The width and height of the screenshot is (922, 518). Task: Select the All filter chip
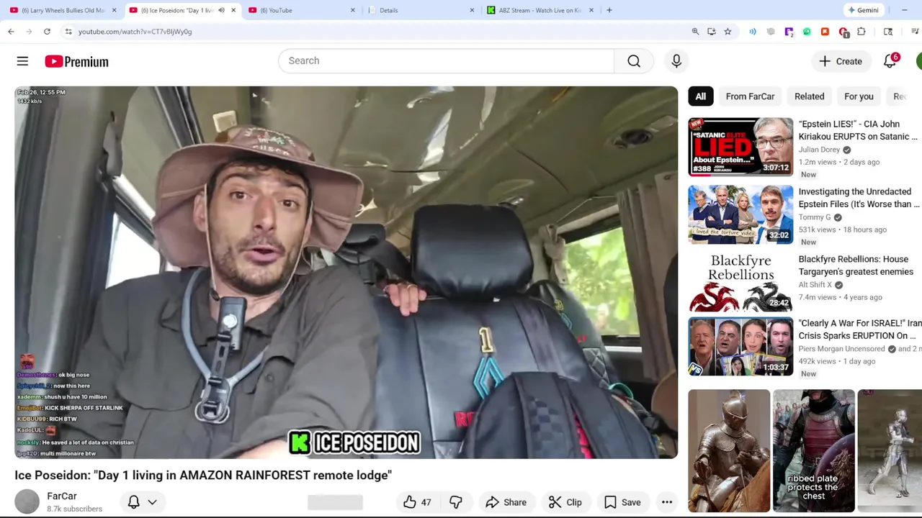pyautogui.click(x=701, y=96)
